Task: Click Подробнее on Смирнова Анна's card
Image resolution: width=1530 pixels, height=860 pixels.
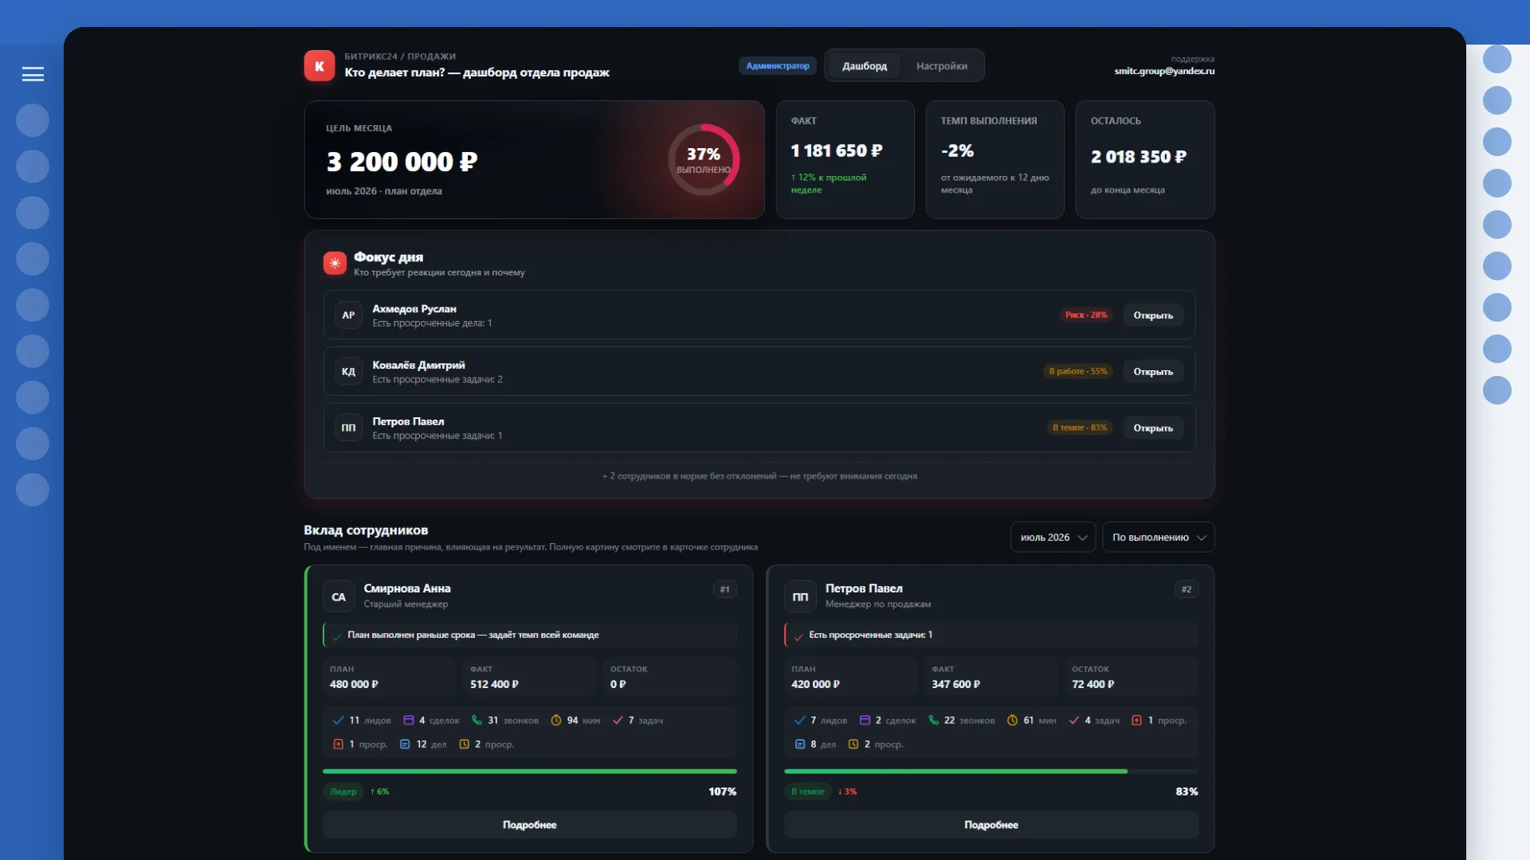Action: point(529,825)
